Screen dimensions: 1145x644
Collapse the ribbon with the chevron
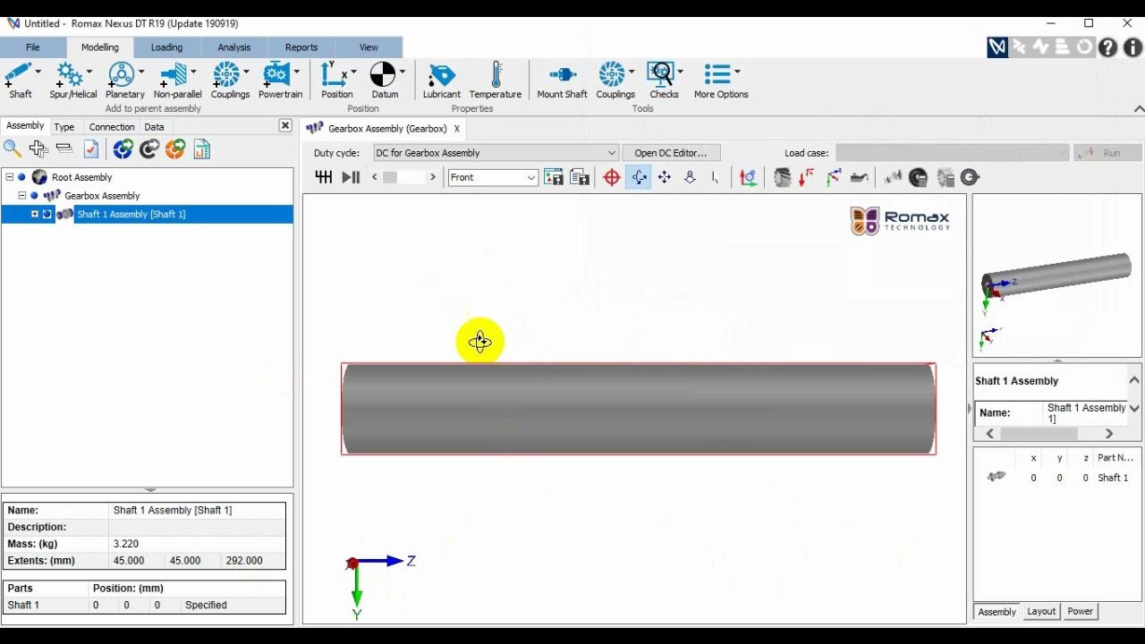pyautogui.click(x=1139, y=109)
